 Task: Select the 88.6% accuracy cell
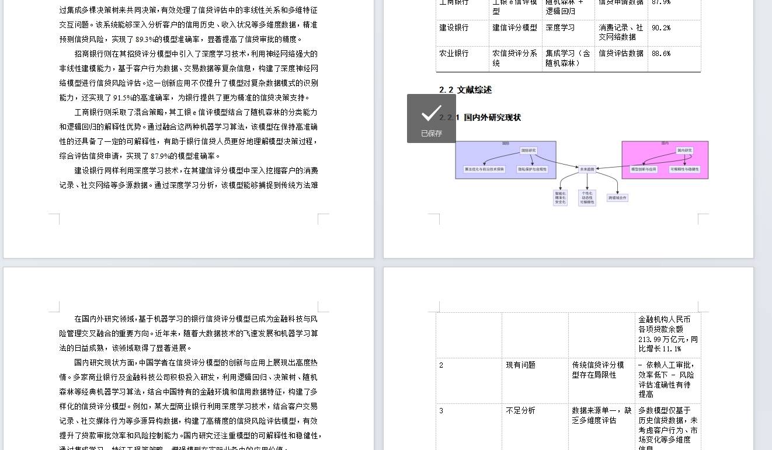(x=674, y=58)
